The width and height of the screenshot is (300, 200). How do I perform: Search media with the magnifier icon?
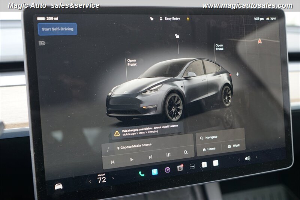(x=186, y=152)
